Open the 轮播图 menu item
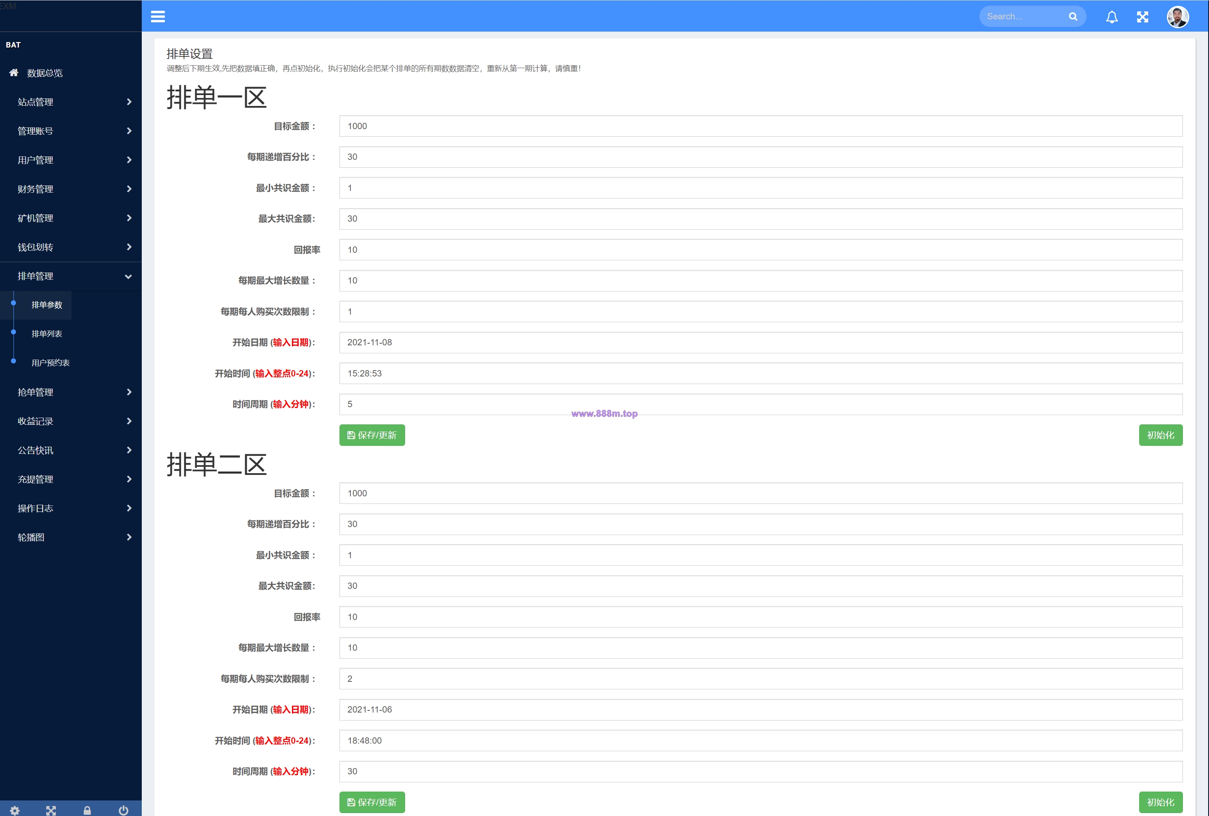 pos(71,538)
